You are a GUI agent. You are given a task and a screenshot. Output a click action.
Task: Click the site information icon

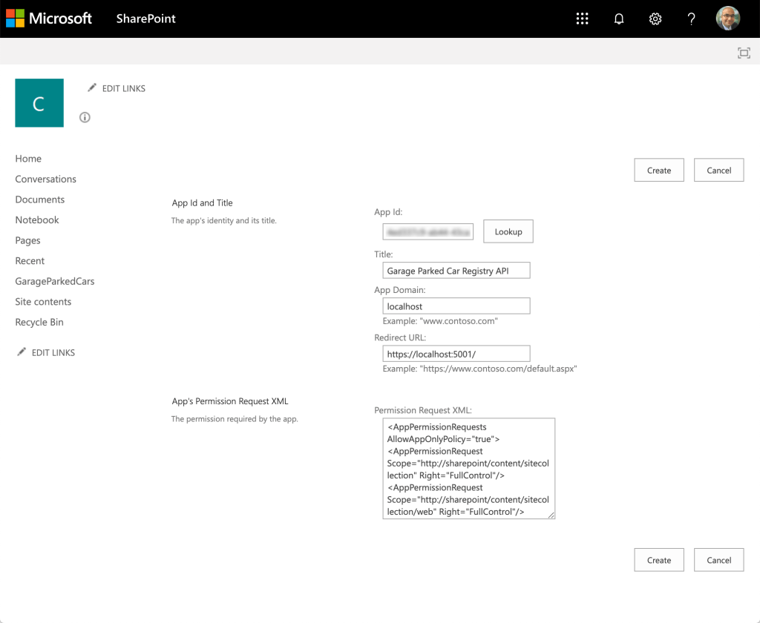[85, 117]
